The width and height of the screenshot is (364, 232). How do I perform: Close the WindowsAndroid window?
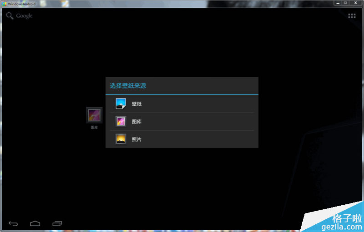[x=355, y=3]
